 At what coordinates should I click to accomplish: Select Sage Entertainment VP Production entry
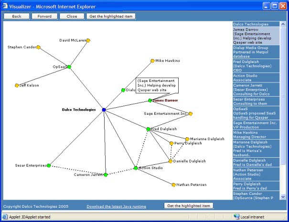[x=256, y=125]
